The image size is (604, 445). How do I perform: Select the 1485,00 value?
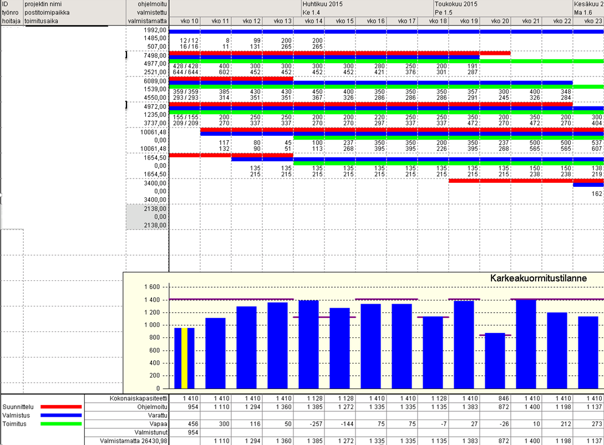click(155, 38)
